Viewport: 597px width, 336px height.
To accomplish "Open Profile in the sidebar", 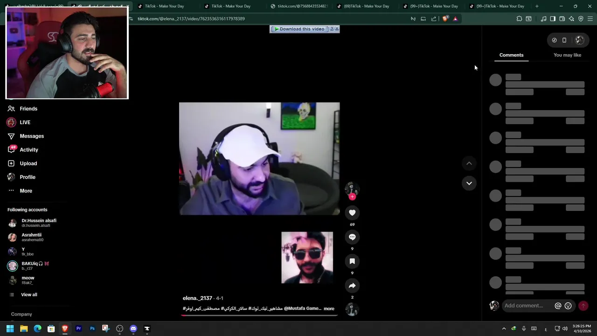I will tap(21, 177).
